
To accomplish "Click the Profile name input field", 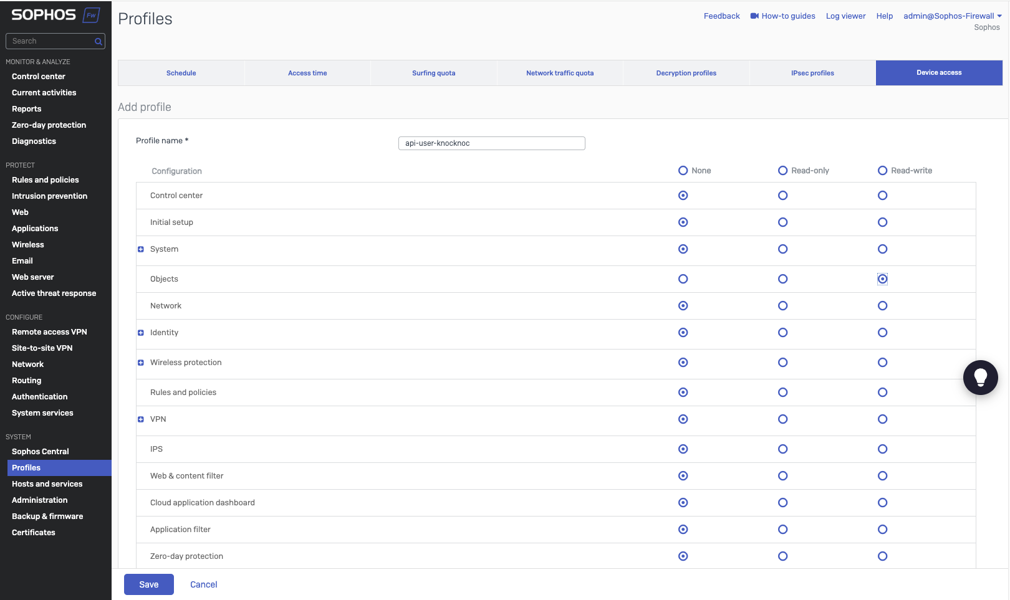I will 492,143.
